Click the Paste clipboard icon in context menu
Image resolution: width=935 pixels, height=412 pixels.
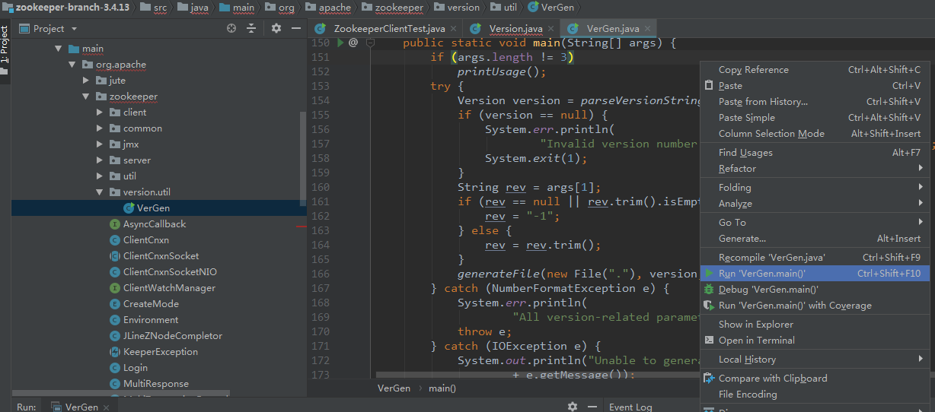pyautogui.click(x=709, y=86)
